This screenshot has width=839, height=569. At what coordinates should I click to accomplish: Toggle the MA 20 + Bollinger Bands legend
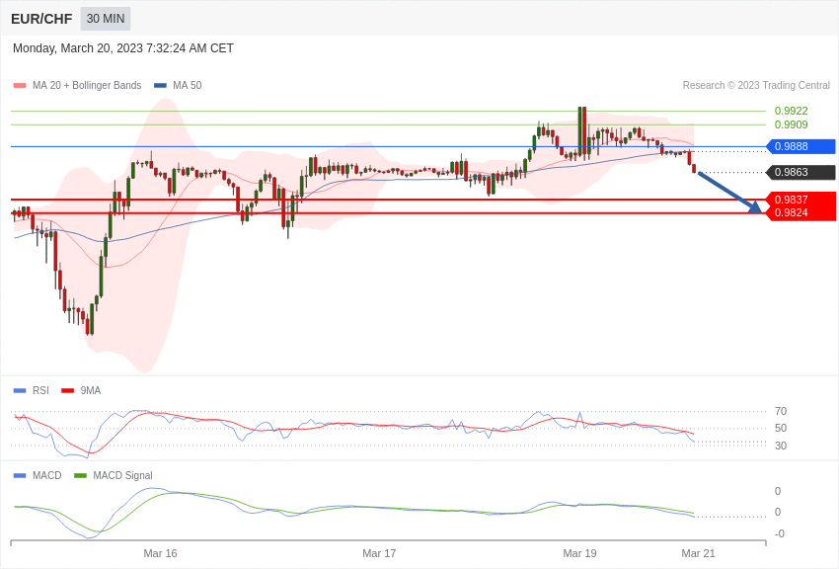click(x=78, y=85)
